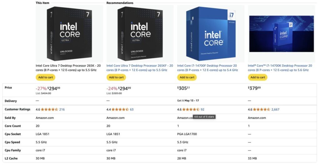Image resolution: width=320 pixels, height=168 pixels.
Task: Click the blue i7-14700F box image
Action: (x=211, y=34)
